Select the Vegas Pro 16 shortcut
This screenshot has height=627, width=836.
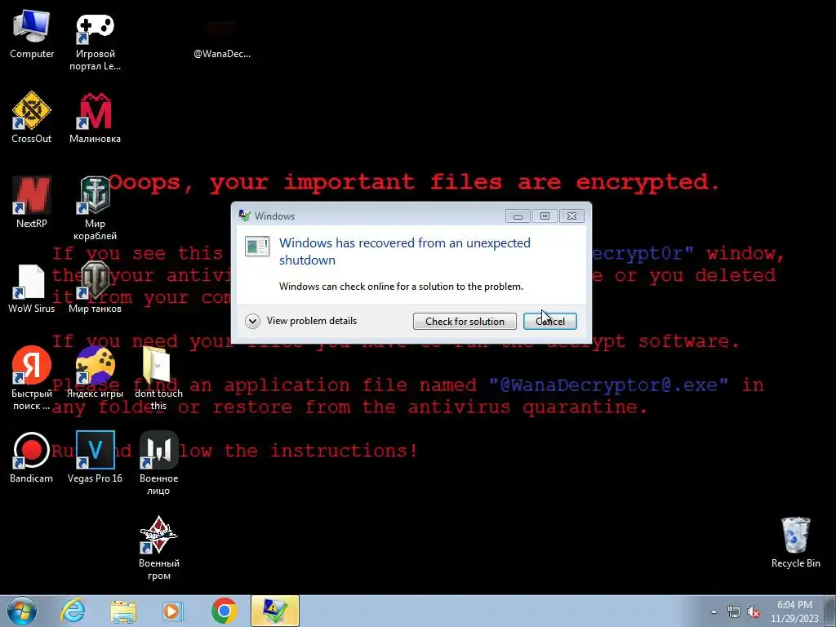click(x=95, y=457)
